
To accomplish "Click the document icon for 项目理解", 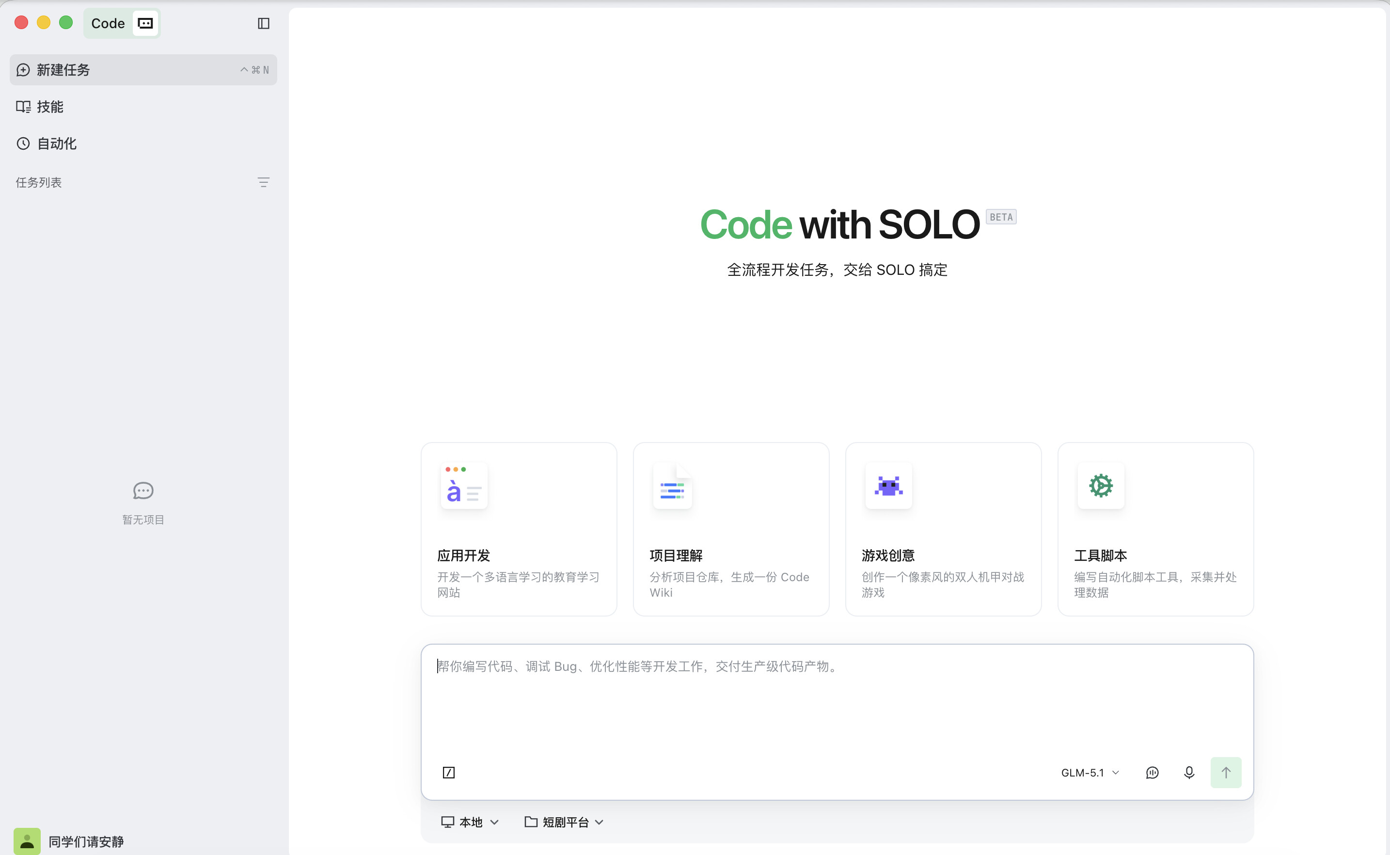I will point(672,486).
